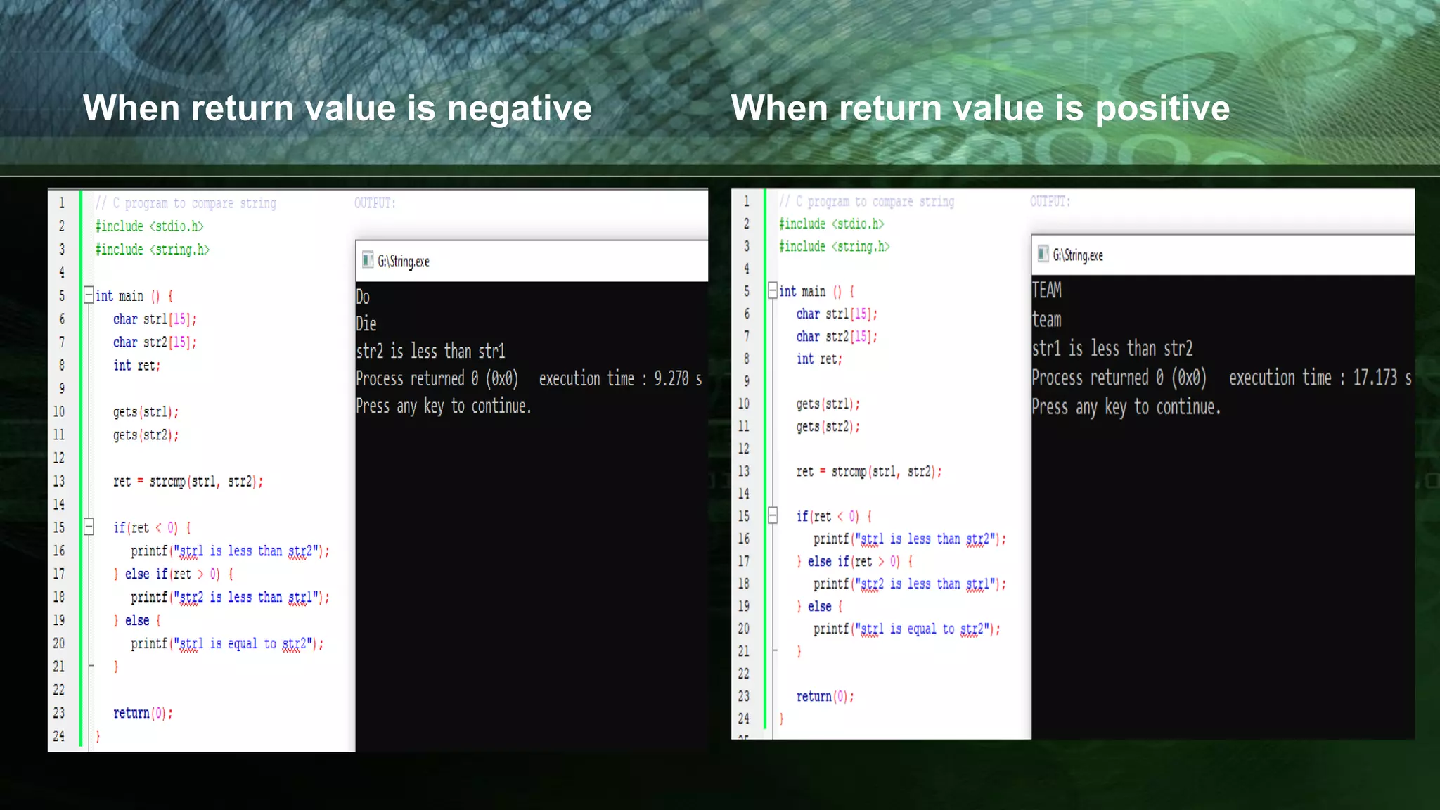Click the 'str1 is less than str2' console output
Screen dimensions: 1440x810
coord(1112,349)
